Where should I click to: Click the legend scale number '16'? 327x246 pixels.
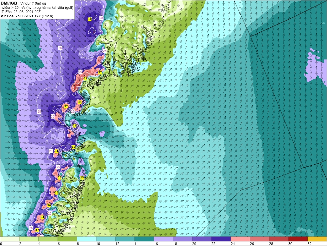click(x=156, y=244)
